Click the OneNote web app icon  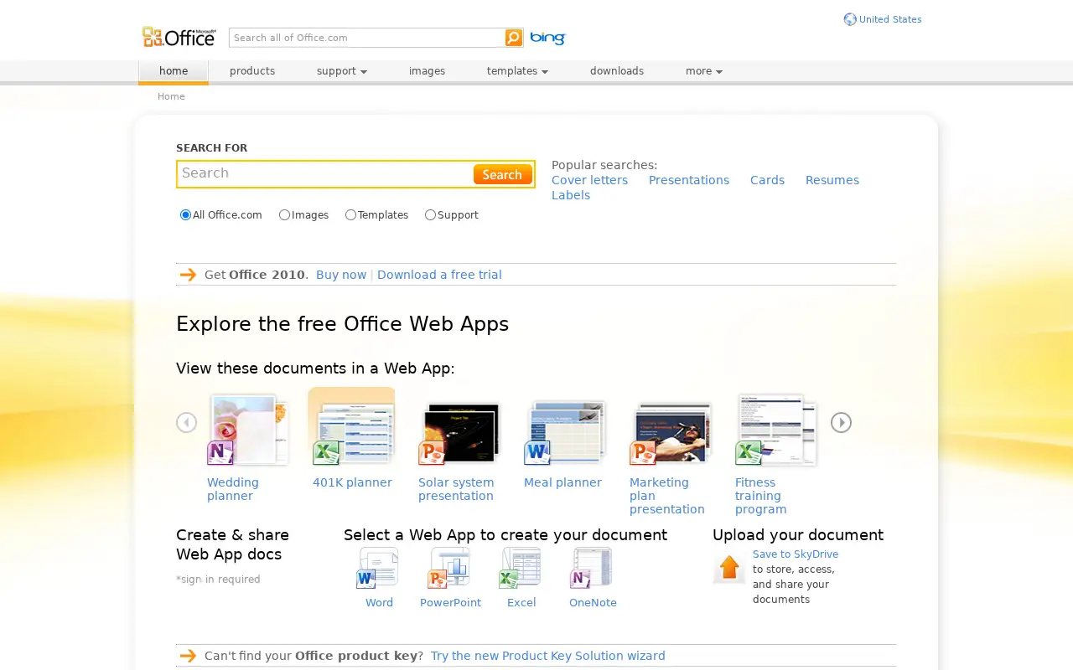pos(592,568)
